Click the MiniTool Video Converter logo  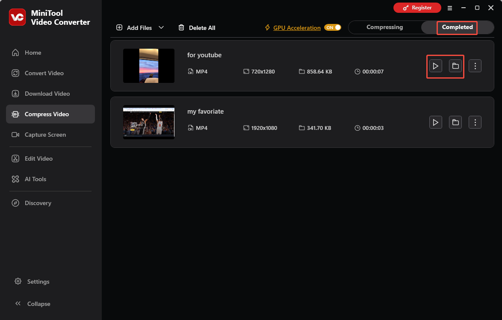[17, 17]
